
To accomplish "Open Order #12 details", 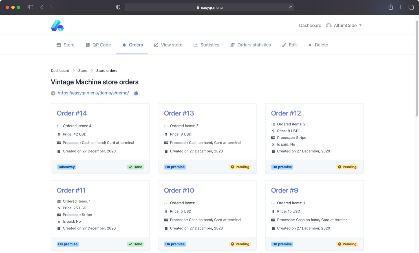I will (286, 113).
